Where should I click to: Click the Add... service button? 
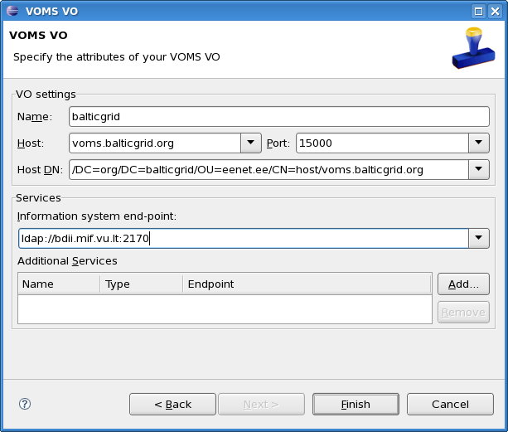463,284
